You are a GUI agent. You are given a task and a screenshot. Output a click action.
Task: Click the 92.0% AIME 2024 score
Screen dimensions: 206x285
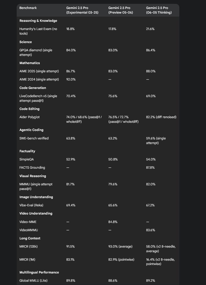coord(71,79)
